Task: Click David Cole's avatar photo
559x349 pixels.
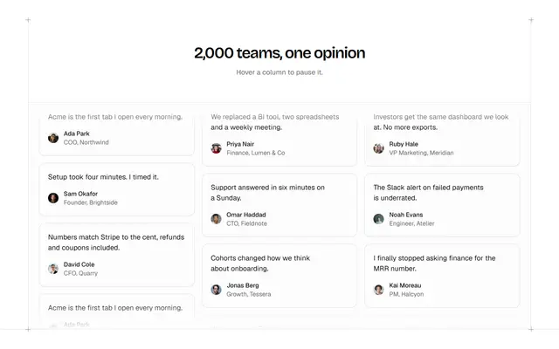Action: tap(53, 269)
